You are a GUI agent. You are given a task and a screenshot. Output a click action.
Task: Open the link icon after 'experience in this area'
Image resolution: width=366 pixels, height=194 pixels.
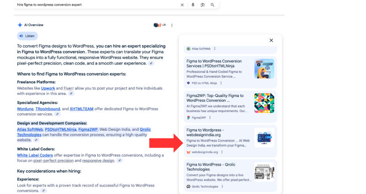71,94
